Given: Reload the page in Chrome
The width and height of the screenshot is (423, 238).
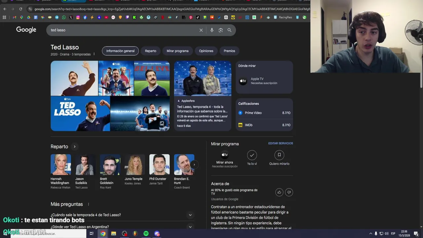Looking at the screenshot, I should point(20,9).
